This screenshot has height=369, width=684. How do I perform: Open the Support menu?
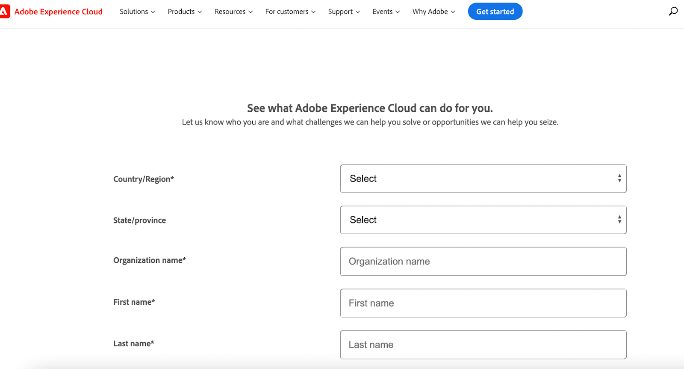coord(344,12)
